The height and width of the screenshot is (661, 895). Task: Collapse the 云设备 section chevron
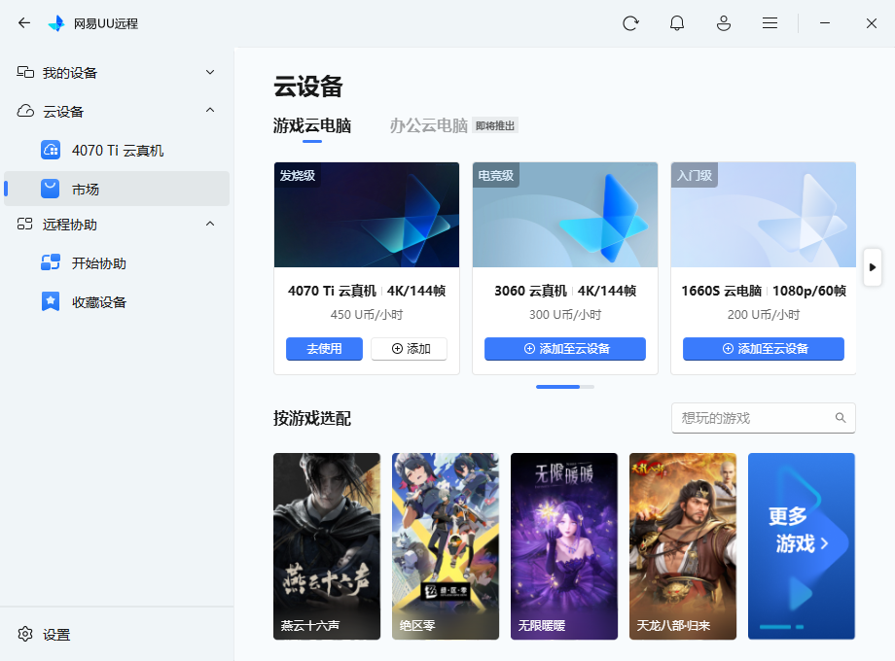tap(210, 110)
